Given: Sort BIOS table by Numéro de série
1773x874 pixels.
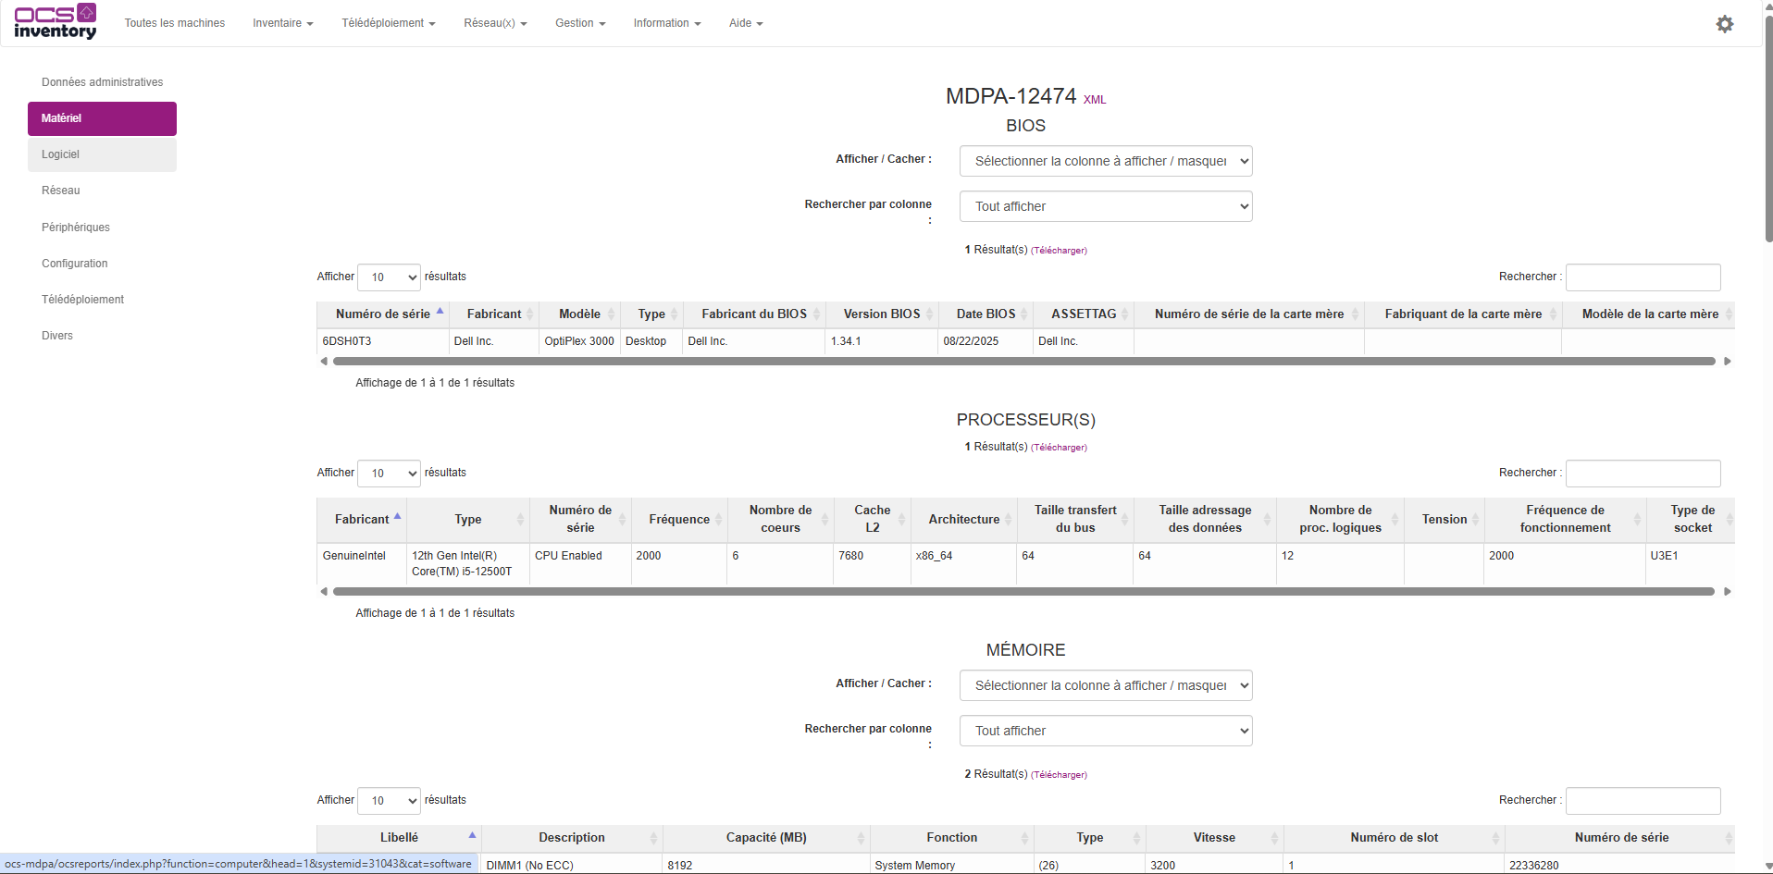Looking at the screenshot, I should (x=383, y=314).
